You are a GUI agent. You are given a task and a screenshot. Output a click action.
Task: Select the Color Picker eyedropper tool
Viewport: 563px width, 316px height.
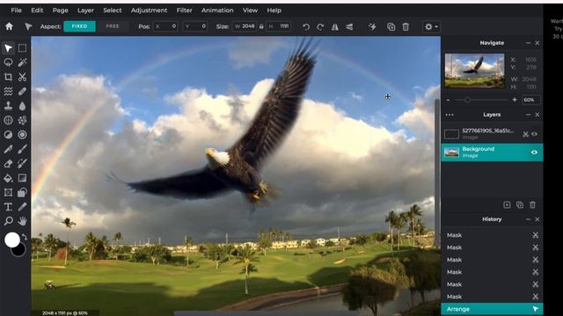(x=22, y=207)
